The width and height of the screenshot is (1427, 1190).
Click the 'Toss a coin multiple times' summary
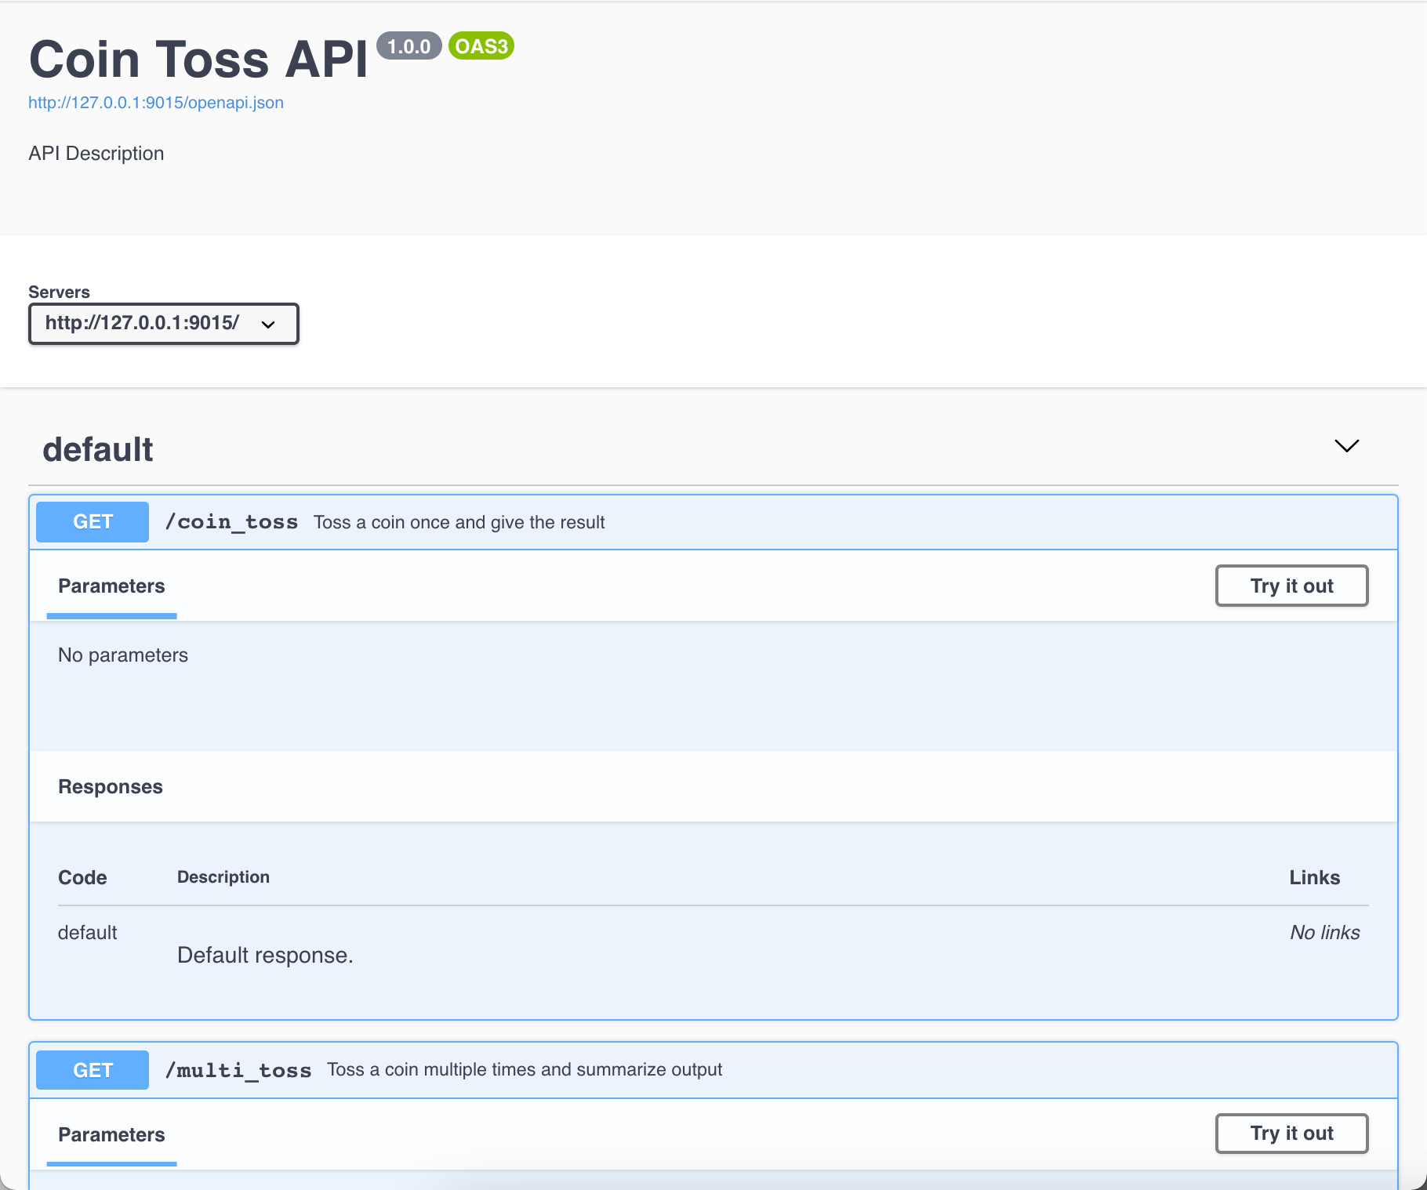(x=525, y=1070)
